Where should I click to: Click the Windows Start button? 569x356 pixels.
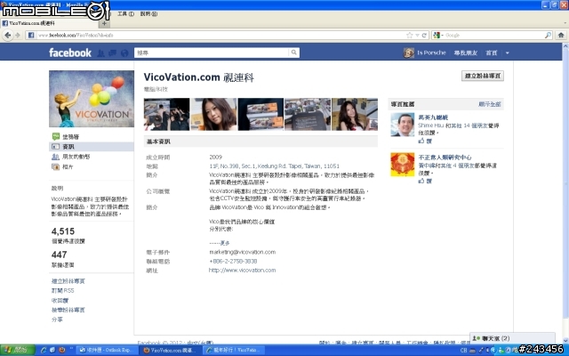[x=17, y=350]
